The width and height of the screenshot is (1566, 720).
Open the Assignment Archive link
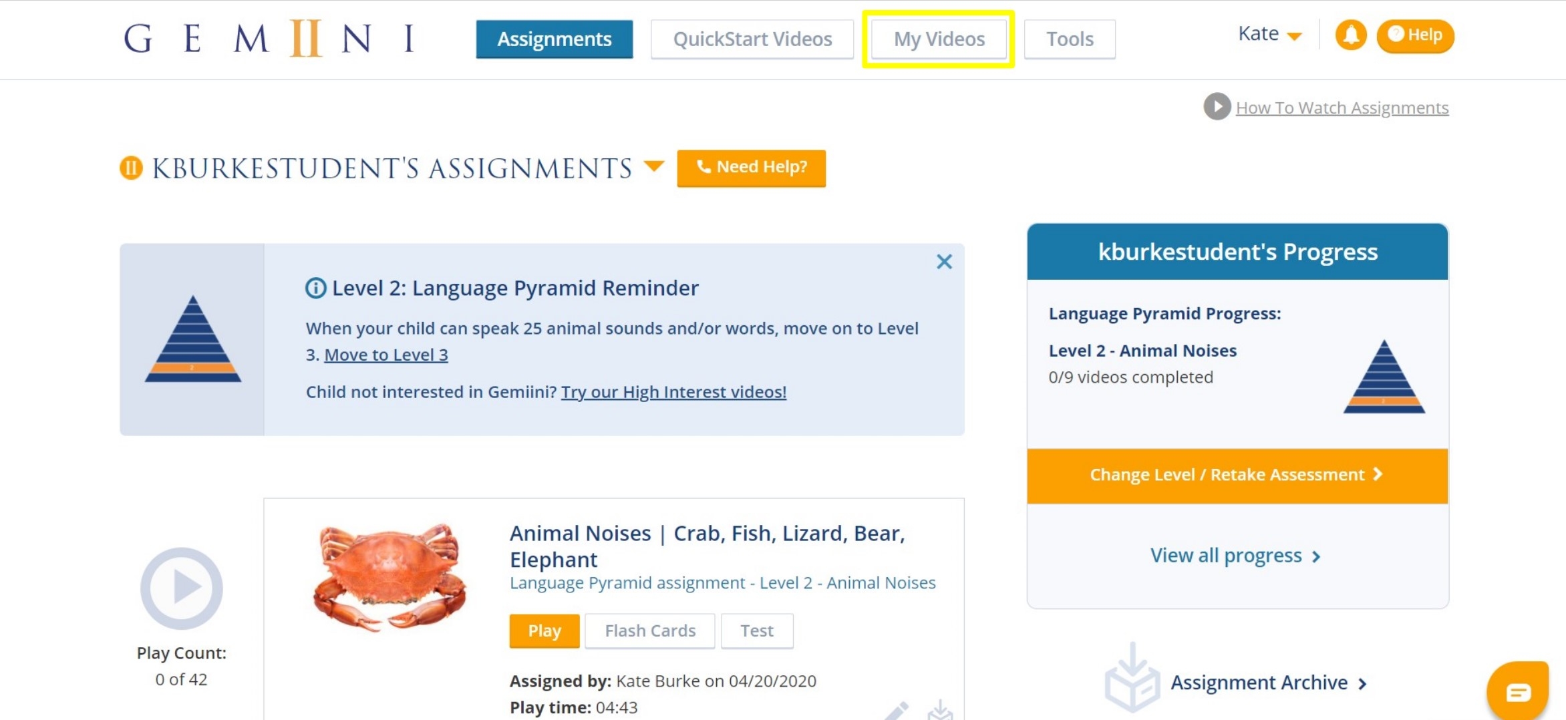(x=1269, y=683)
